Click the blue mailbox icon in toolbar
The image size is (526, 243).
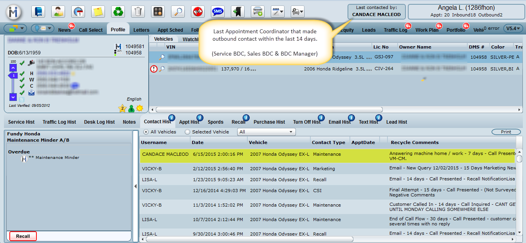click(x=38, y=12)
